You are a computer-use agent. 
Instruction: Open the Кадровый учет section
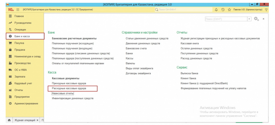(25, 84)
